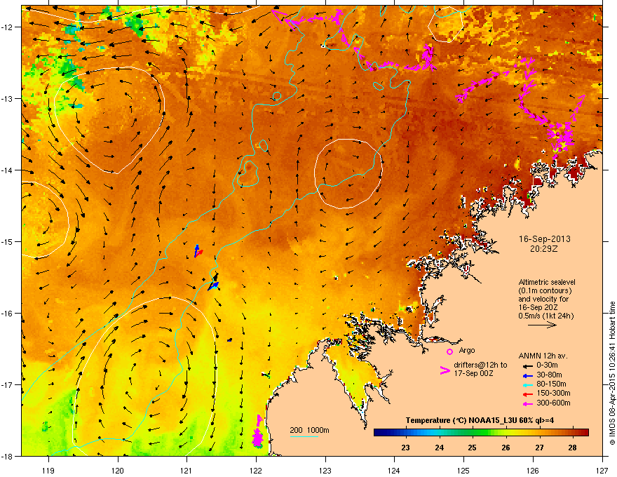The image size is (617, 477).
Task: Click latitude axis label -14
Action: click(x=8, y=170)
